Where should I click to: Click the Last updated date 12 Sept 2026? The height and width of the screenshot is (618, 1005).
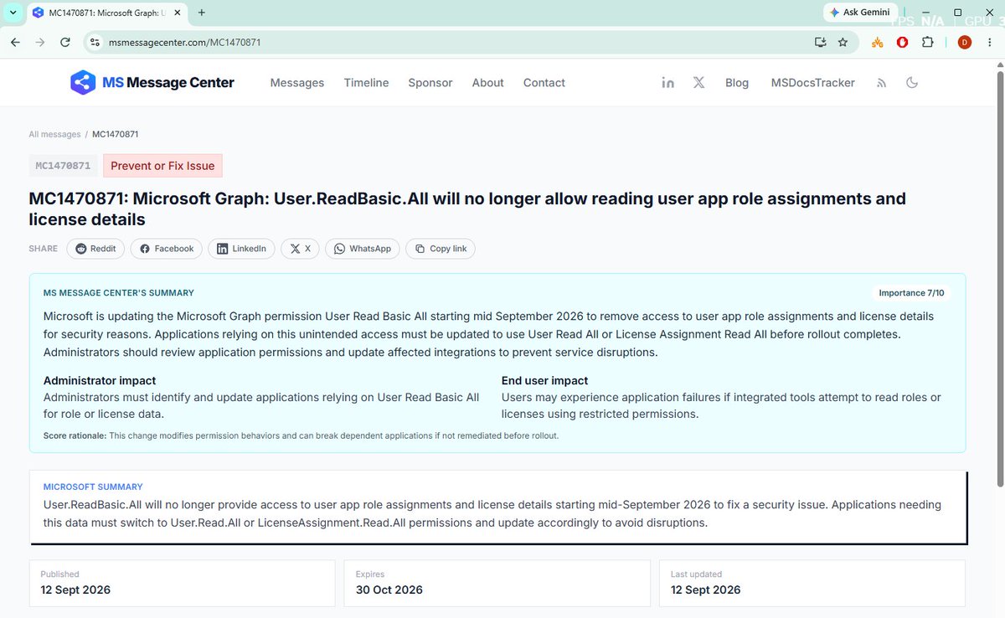click(706, 590)
